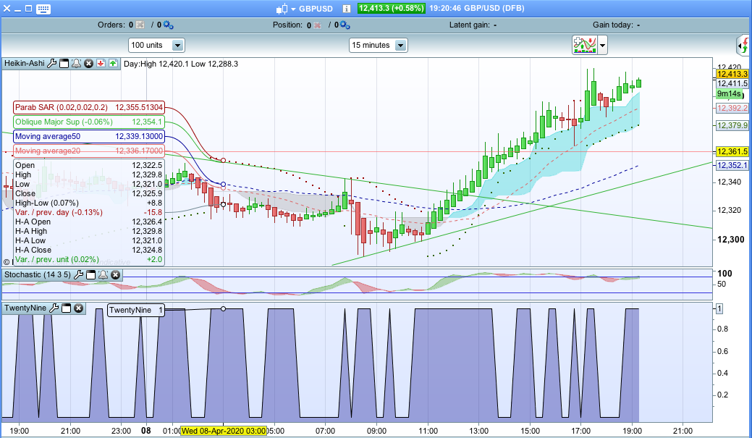Click the 12,352.1 blue axis label
Image resolution: width=752 pixels, height=438 pixels.
click(732, 165)
